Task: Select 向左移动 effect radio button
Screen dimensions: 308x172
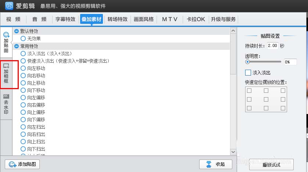Action: pos(24,68)
